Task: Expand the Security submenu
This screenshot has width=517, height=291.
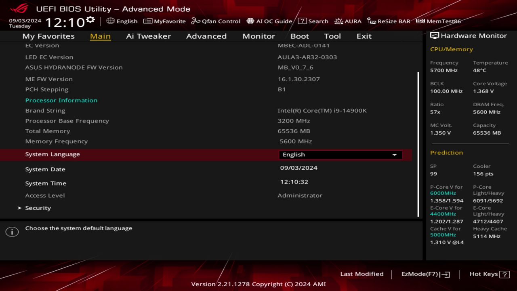Action: [38, 208]
